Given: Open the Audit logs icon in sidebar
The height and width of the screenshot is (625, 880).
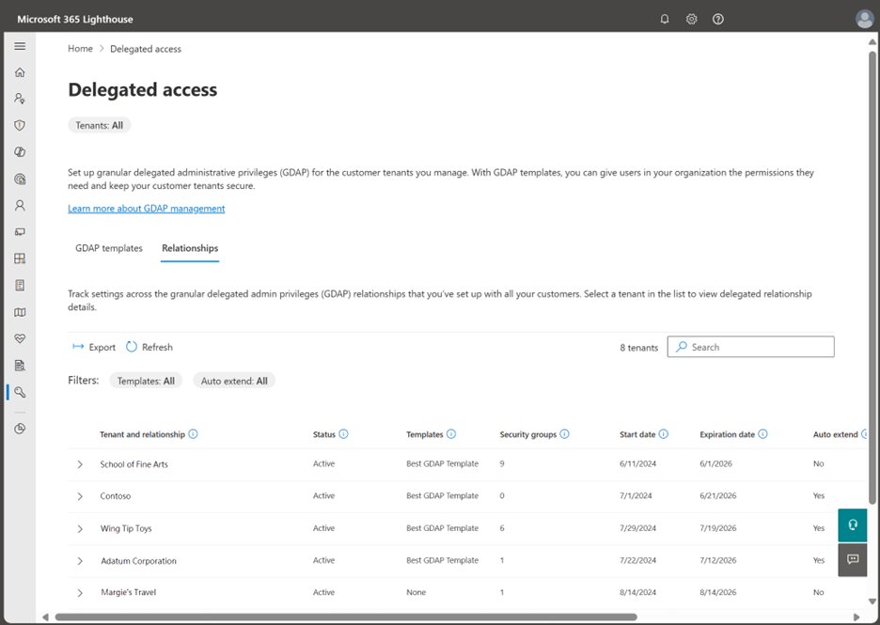Looking at the screenshot, I should click(x=20, y=366).
